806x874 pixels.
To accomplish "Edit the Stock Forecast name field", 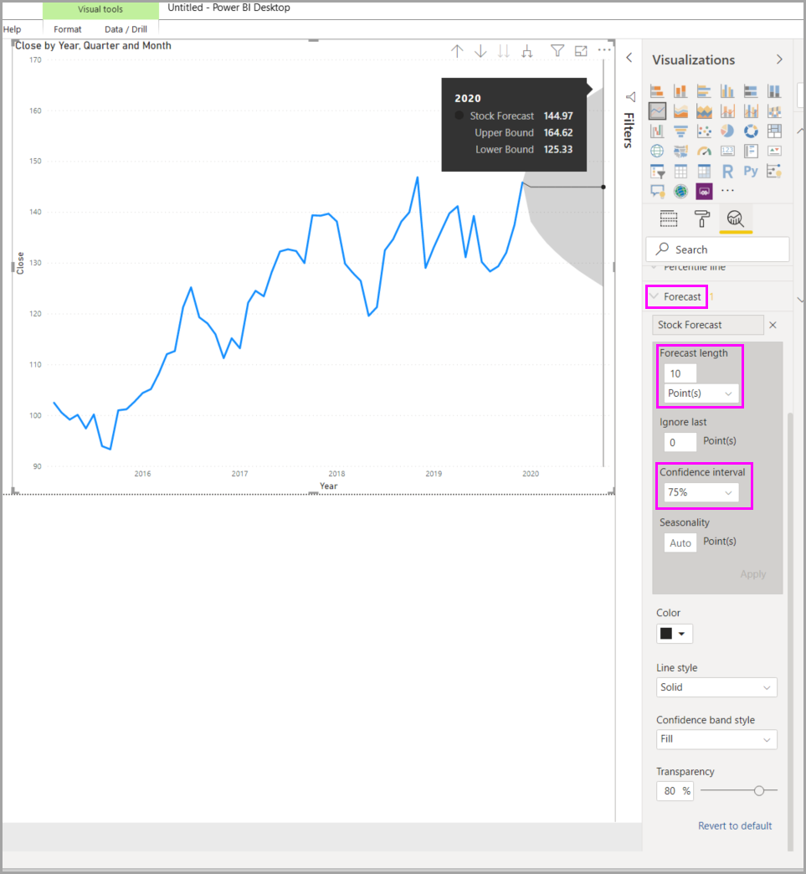I will pyautogui.click(x=708, y=325).
